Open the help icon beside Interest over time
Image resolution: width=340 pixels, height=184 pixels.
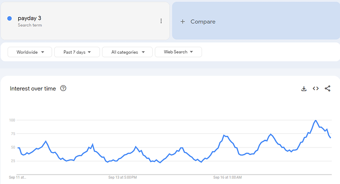(63, 89)
